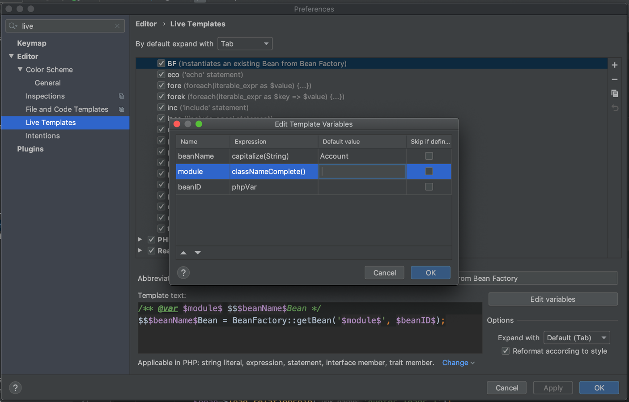Add a new live template
629x402 pixels.
tap(615, 65)
